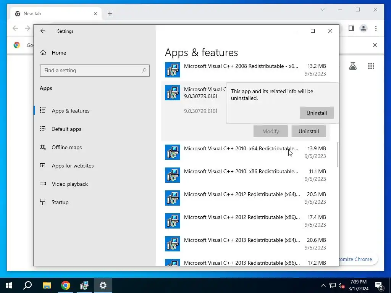Click the greyed Modify button

coord(271,131)
